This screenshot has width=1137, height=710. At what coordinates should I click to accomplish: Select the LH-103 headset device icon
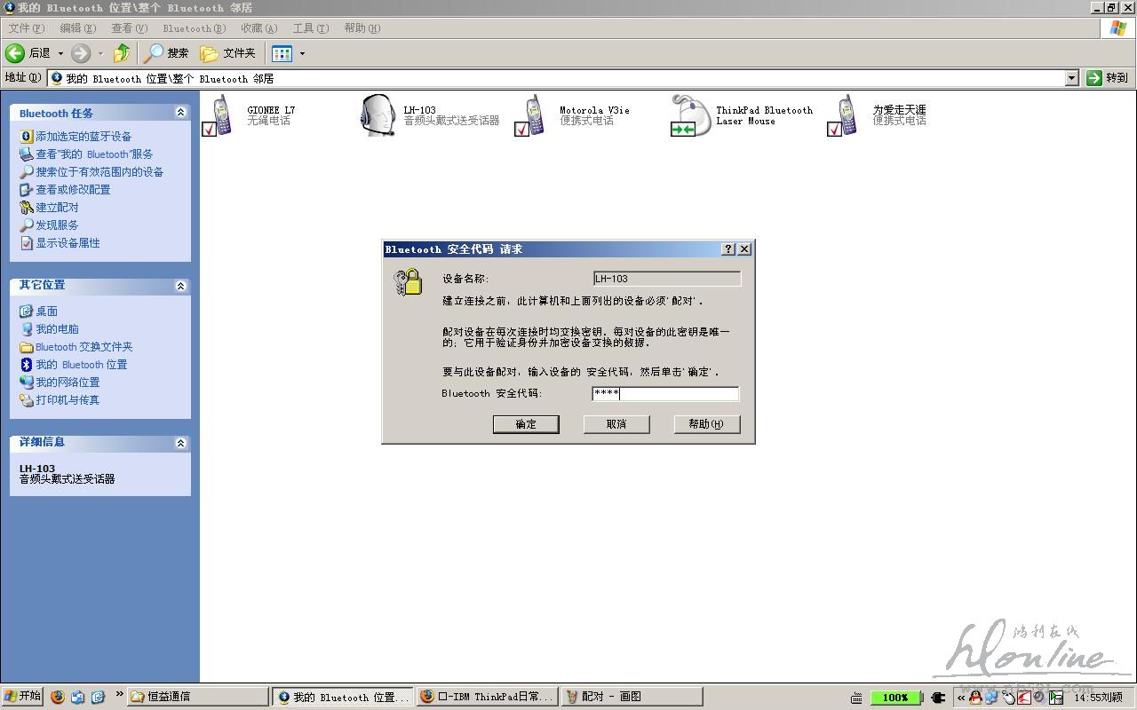(377, 115)
